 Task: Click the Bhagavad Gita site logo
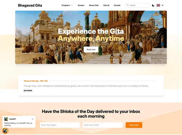point(30,6)
